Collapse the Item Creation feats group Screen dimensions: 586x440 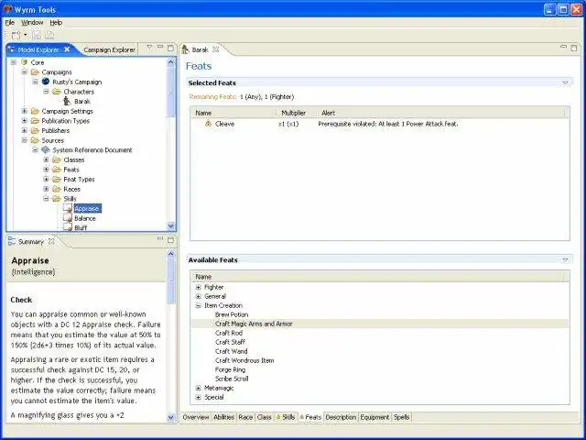tap(199, 305)
